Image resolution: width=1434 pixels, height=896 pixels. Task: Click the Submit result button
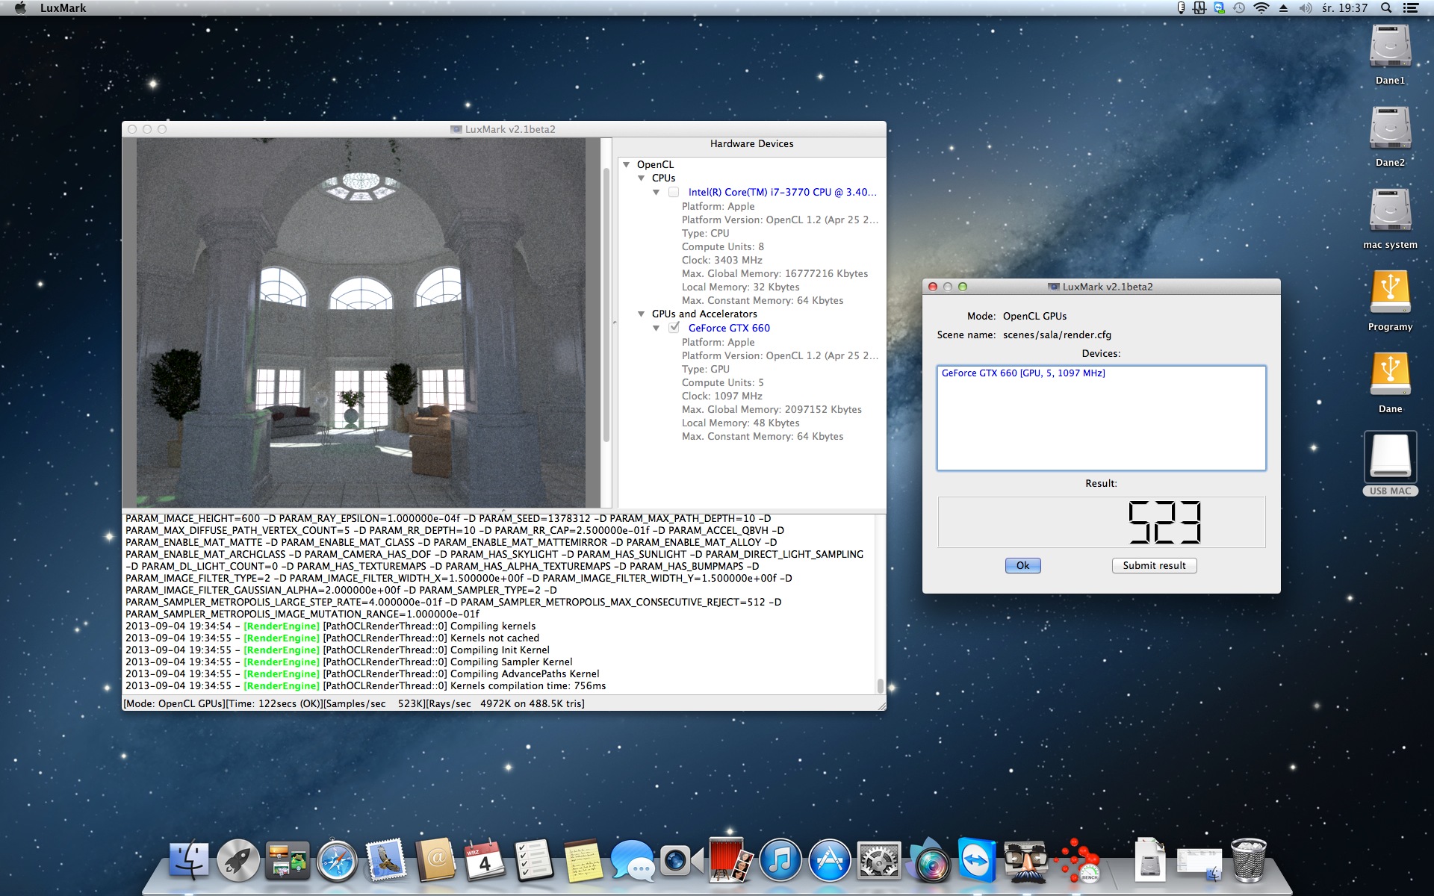1154,565
